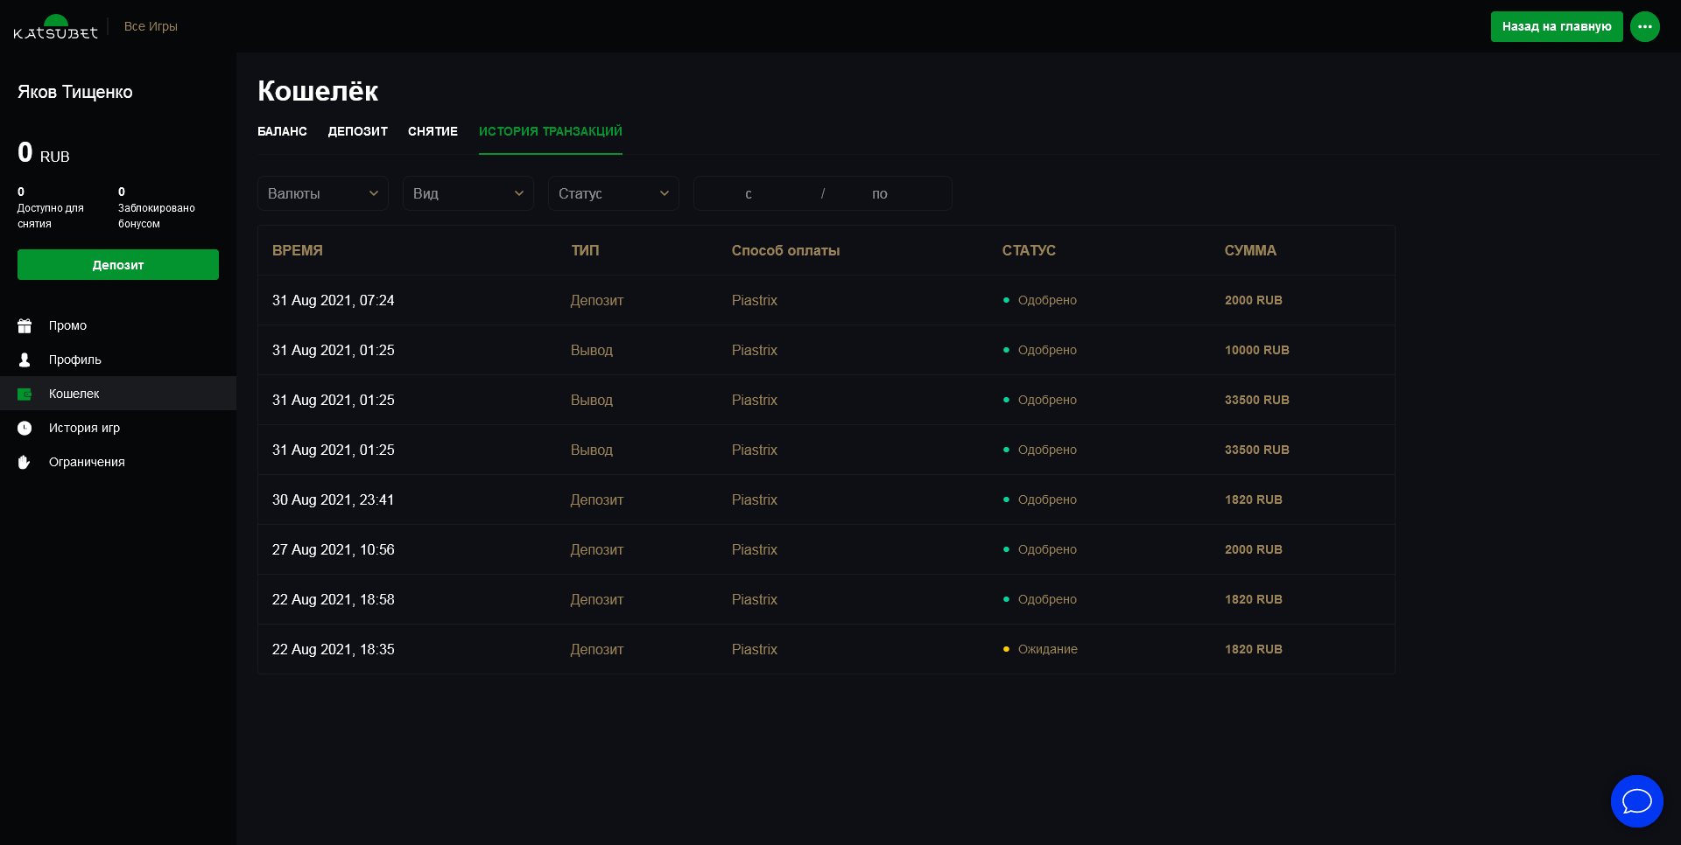The width and height of the screenshot is (1681, 845).
Task: Click the start date 'с' field
Action: point(749,193)
